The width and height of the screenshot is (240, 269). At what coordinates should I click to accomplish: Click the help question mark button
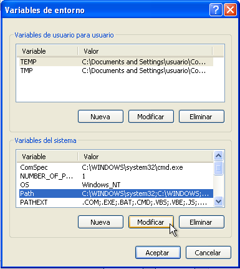pyautogui.click(x=216, y=9)
